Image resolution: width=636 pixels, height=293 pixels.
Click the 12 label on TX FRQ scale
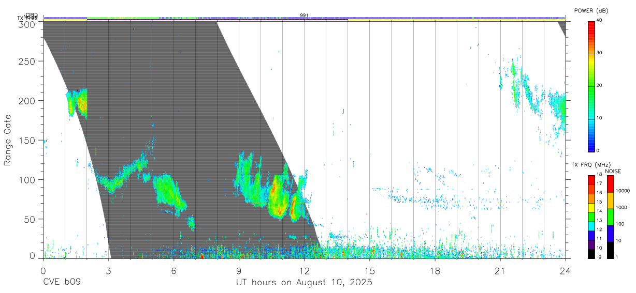[x=599, y=229]
